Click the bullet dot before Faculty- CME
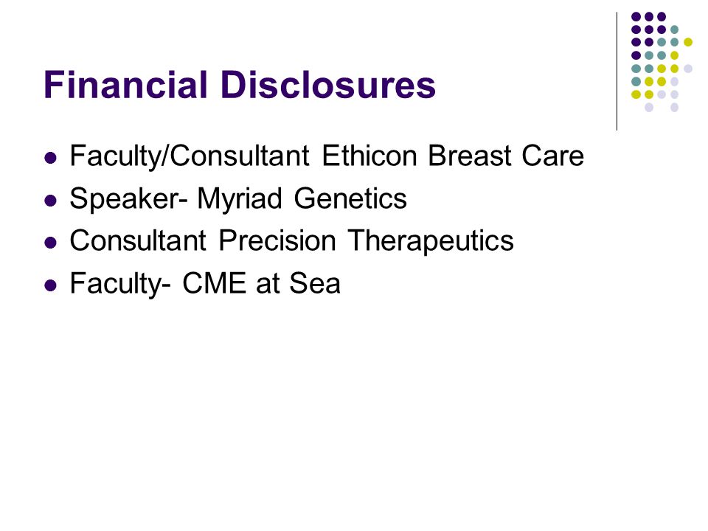Viewport: 708px width, 531px height. point(51,285)
